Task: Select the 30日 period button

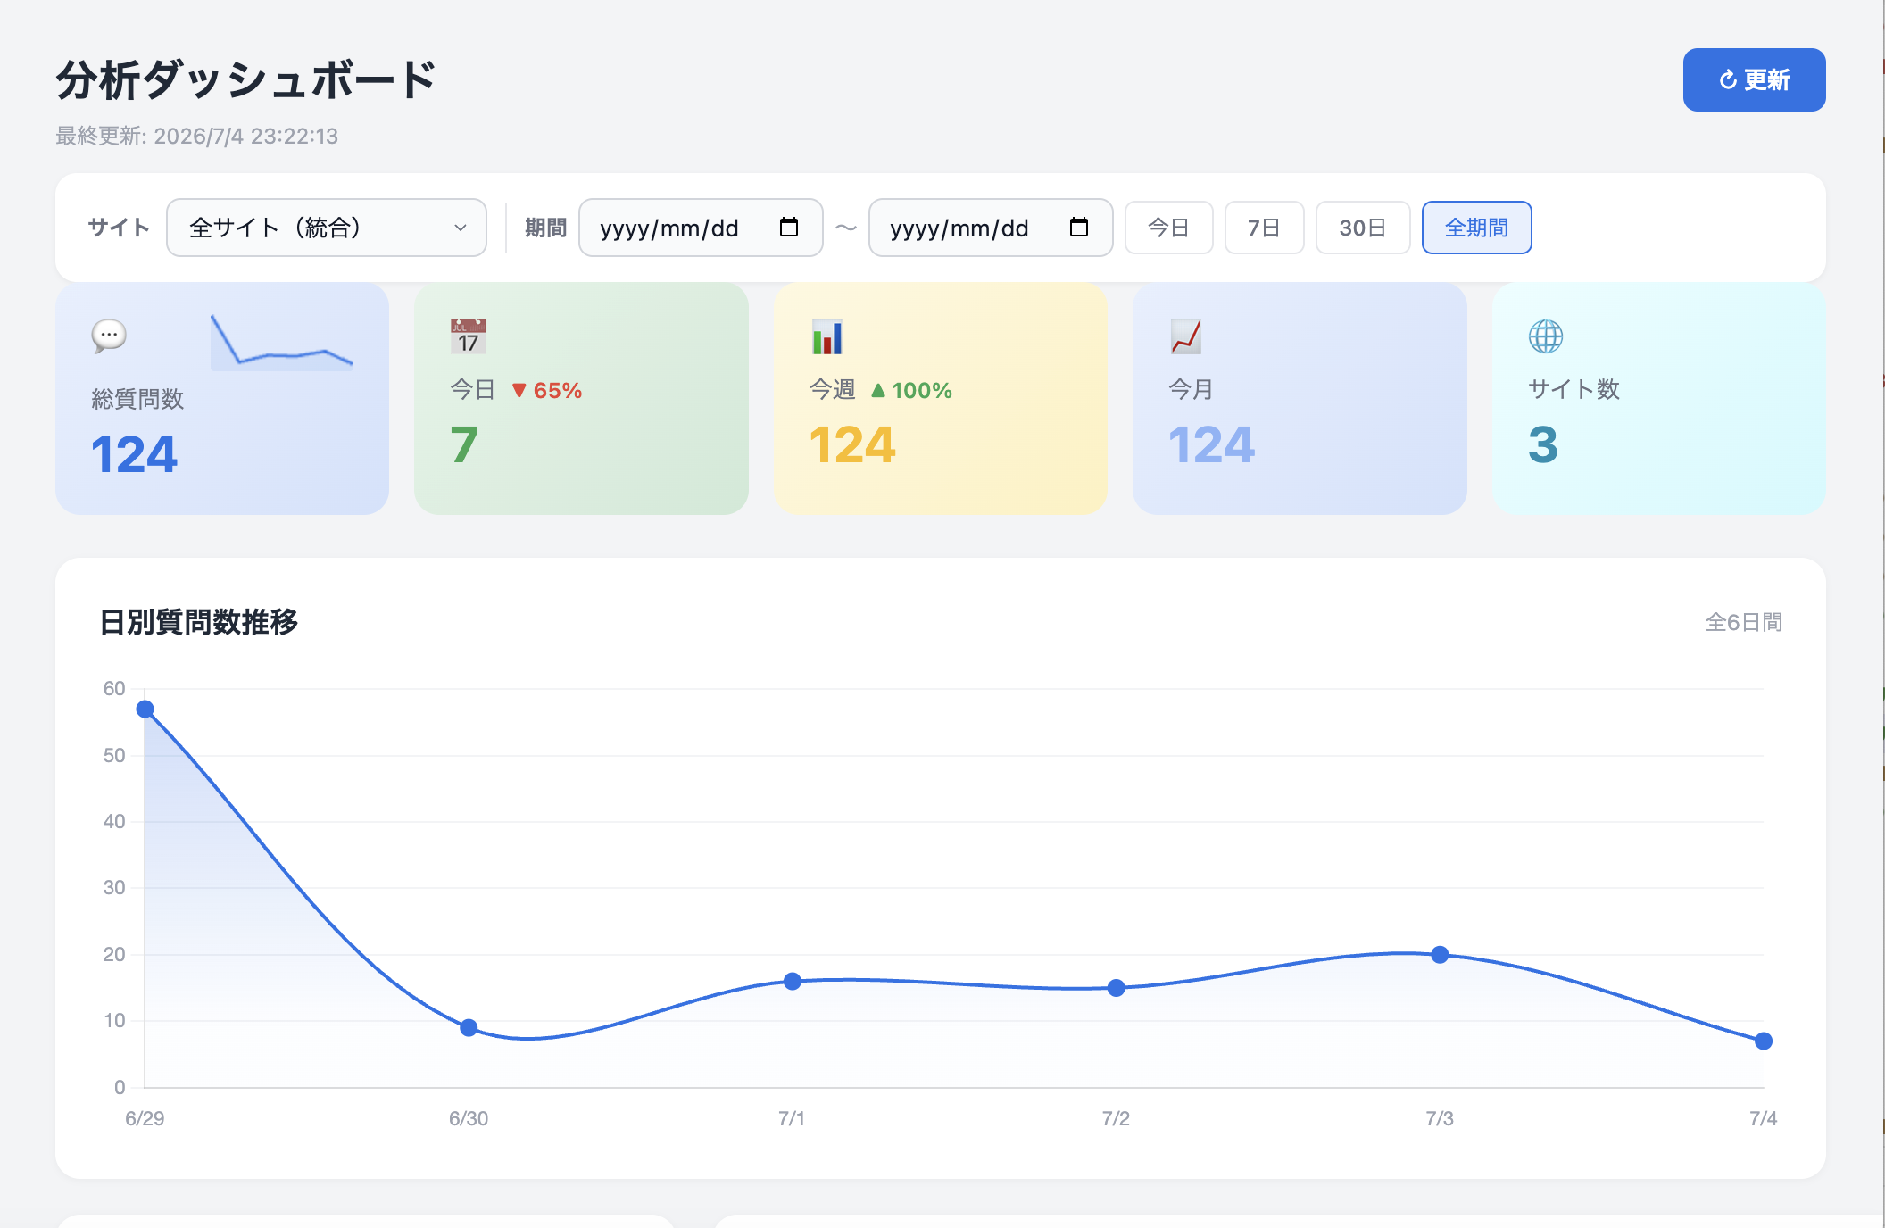Action: [1363, 228]
